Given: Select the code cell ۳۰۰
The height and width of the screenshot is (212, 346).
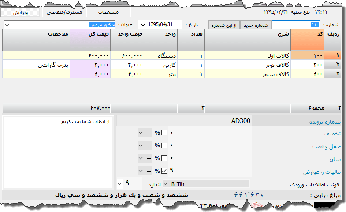Looking at the screenshot, I should coord(307,65).
